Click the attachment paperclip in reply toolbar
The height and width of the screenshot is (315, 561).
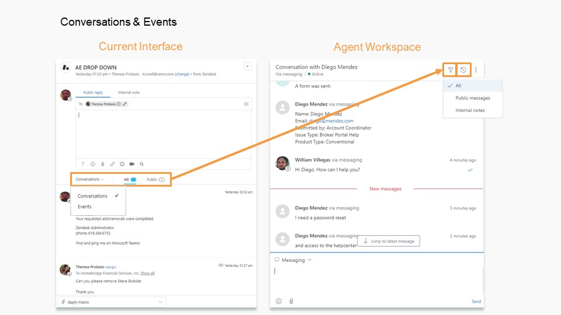point(103,164)
